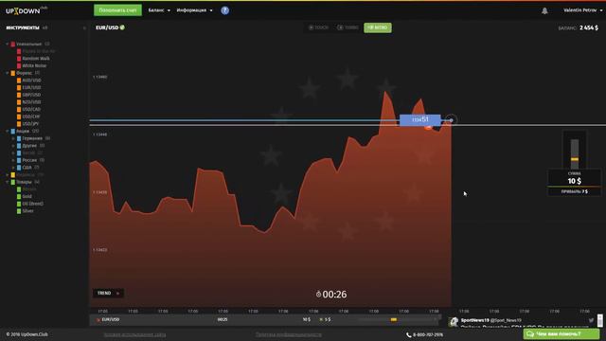Click the Прибыль 7 $ profit label
Viewport: 606px width, 341px height.
click(x=575, y=191)
